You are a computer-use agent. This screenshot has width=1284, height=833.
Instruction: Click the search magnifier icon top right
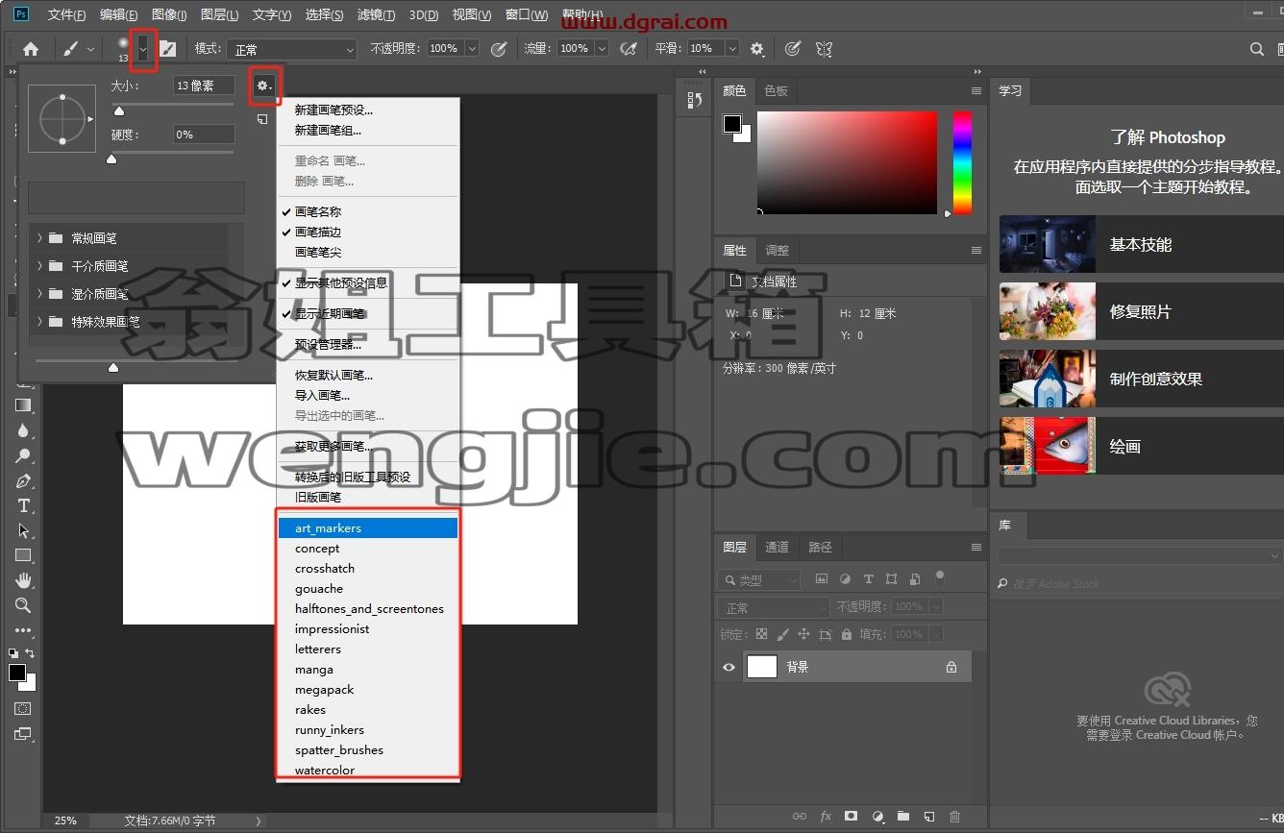click(x=1256, y=49)
